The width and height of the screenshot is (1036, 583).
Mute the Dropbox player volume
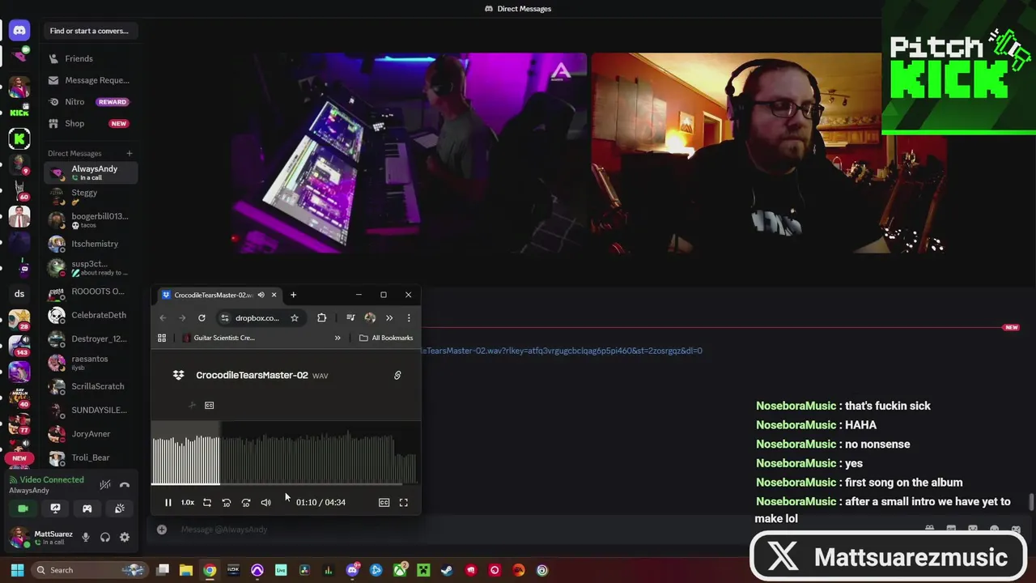click(x=265, y=503)
